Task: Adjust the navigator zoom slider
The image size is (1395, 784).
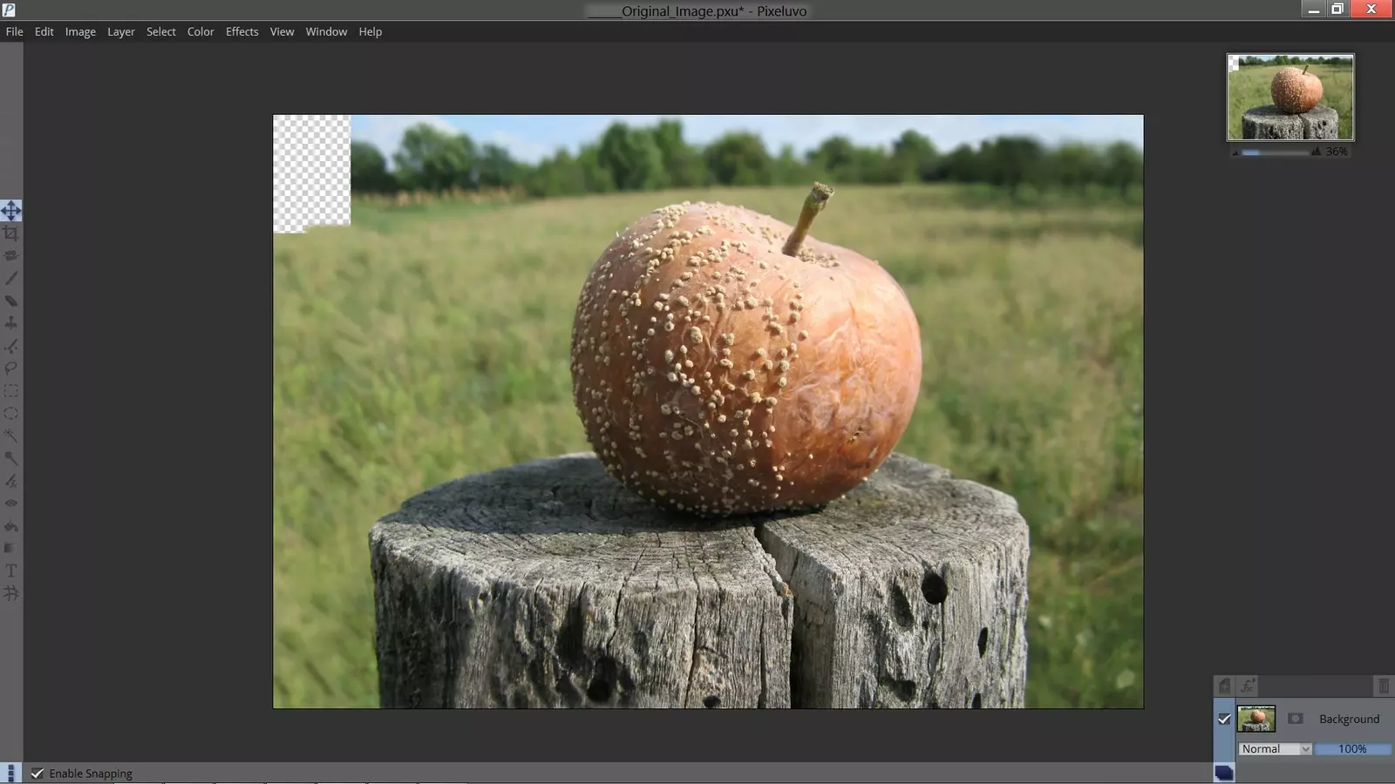Action: point(1275,152)
